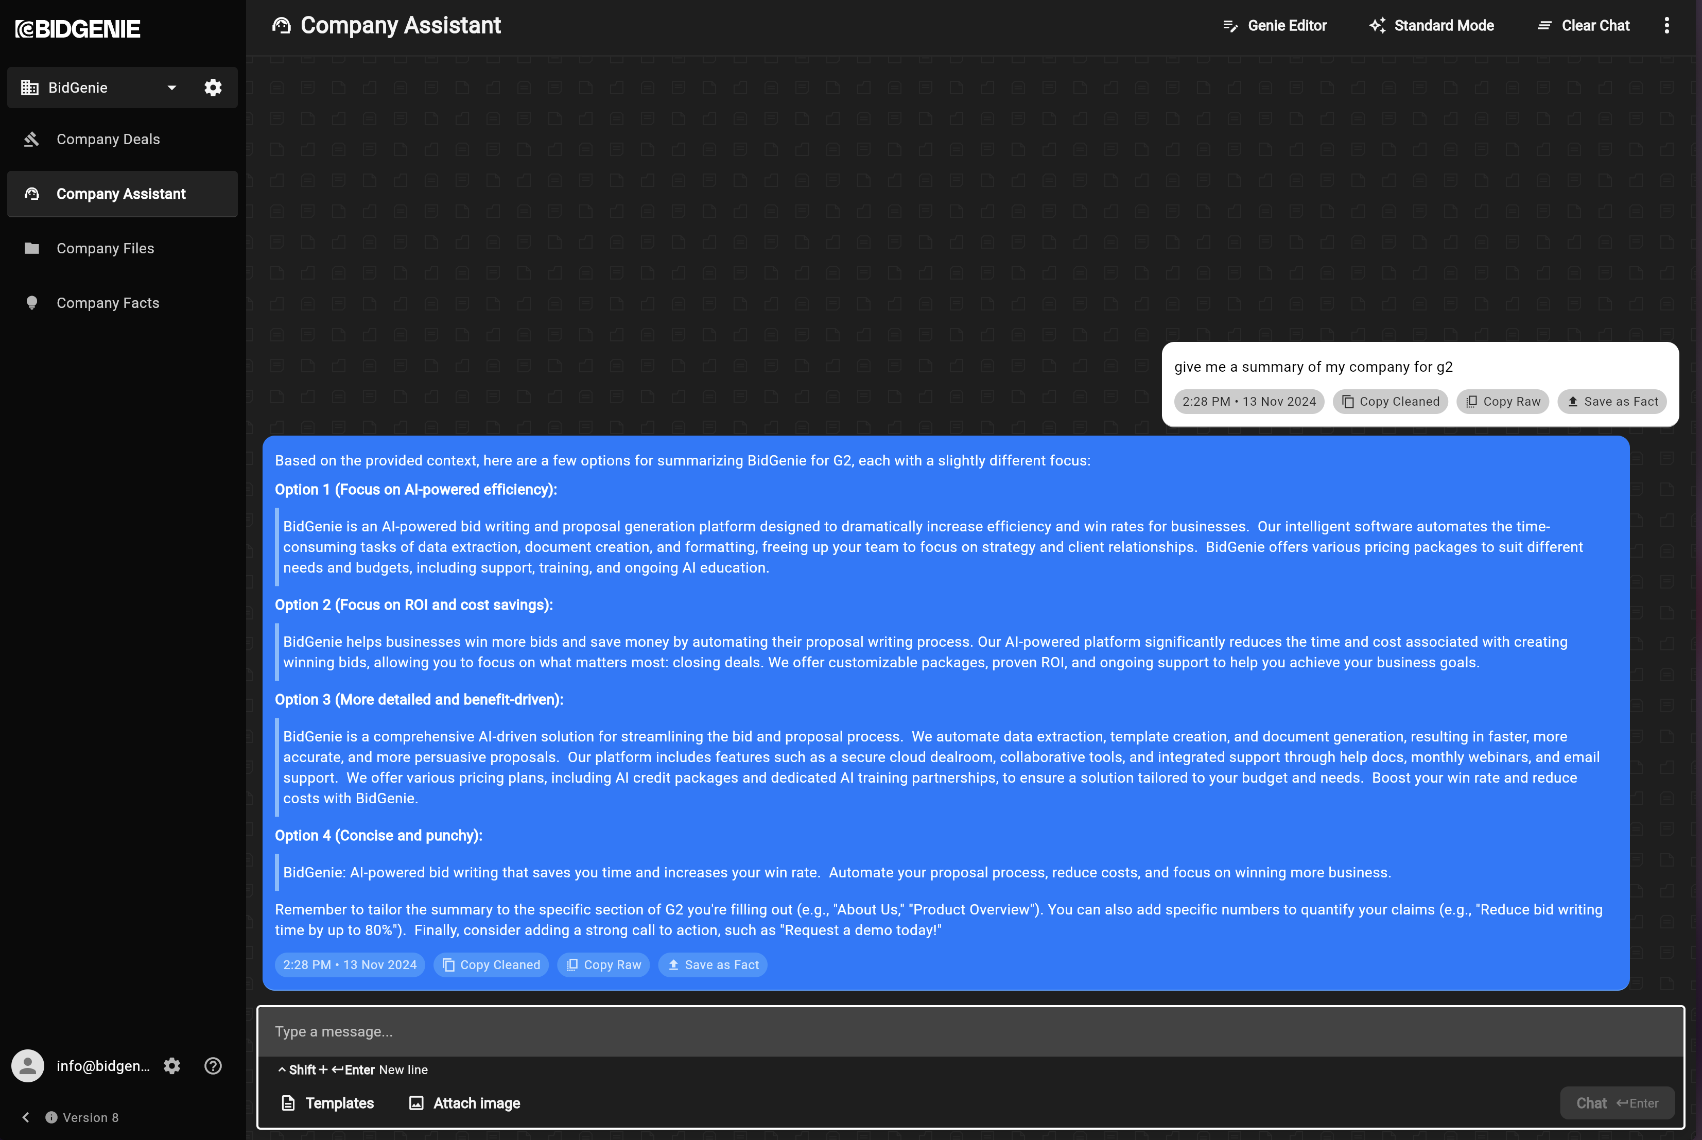
Task: Navigate to Company Facts
Action: click(108, 303)
